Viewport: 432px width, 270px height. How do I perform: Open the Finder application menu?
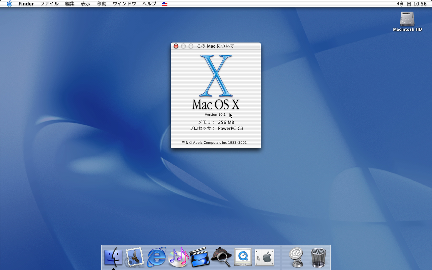point(26,4)
